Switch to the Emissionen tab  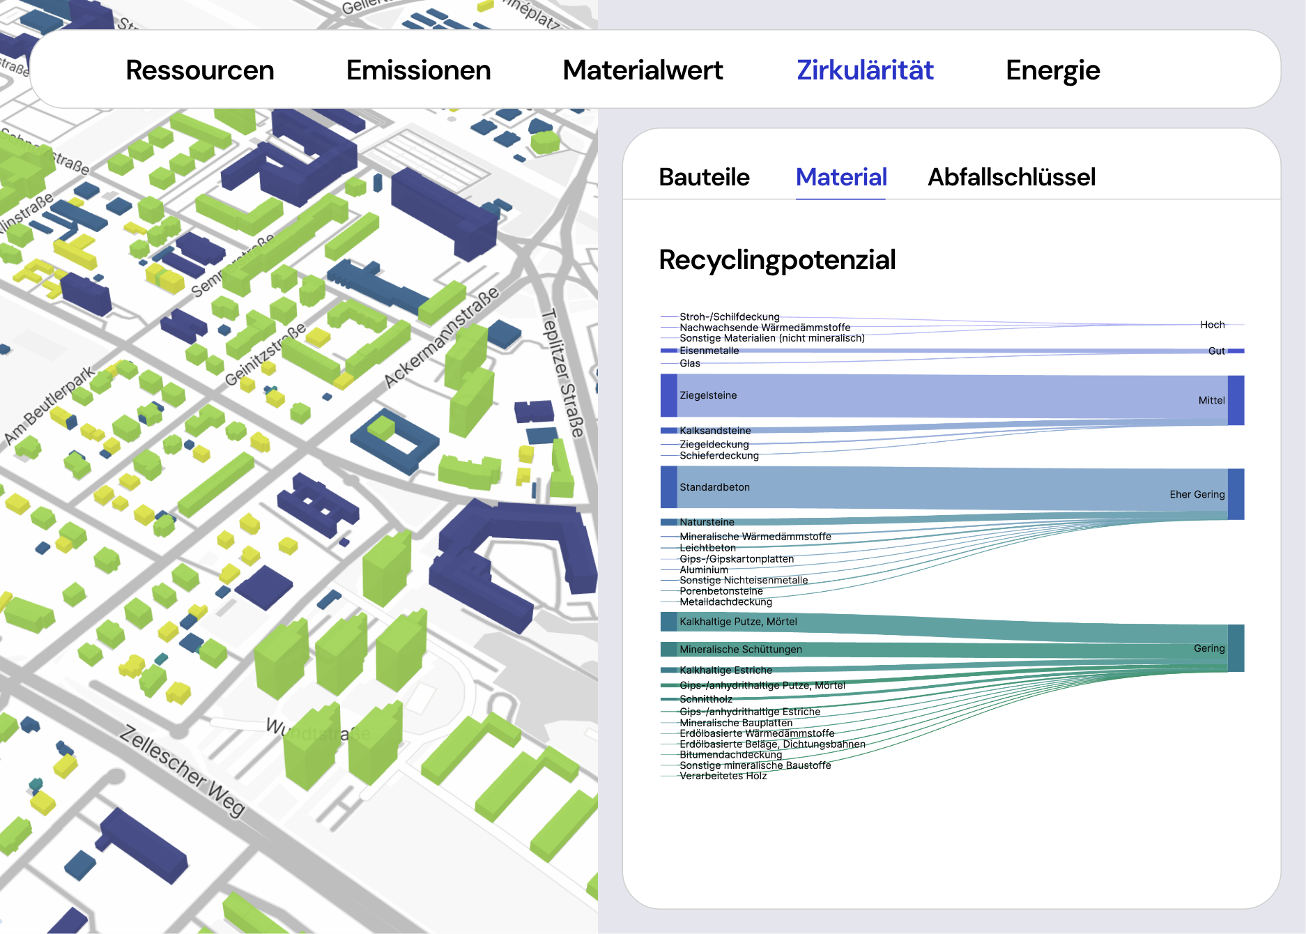[x=419, y=70]
